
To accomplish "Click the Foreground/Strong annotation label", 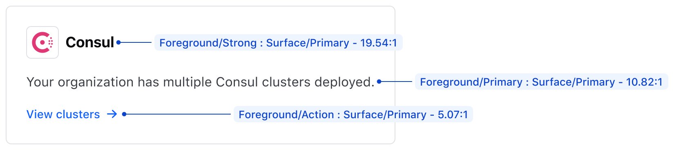I will click(x=278, y=42).
